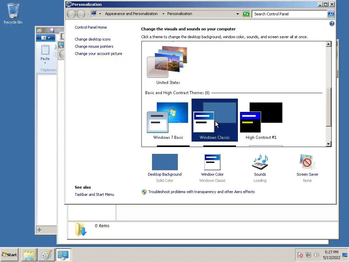
Task: Open the Sounds settings
Action: click(260, 168)
